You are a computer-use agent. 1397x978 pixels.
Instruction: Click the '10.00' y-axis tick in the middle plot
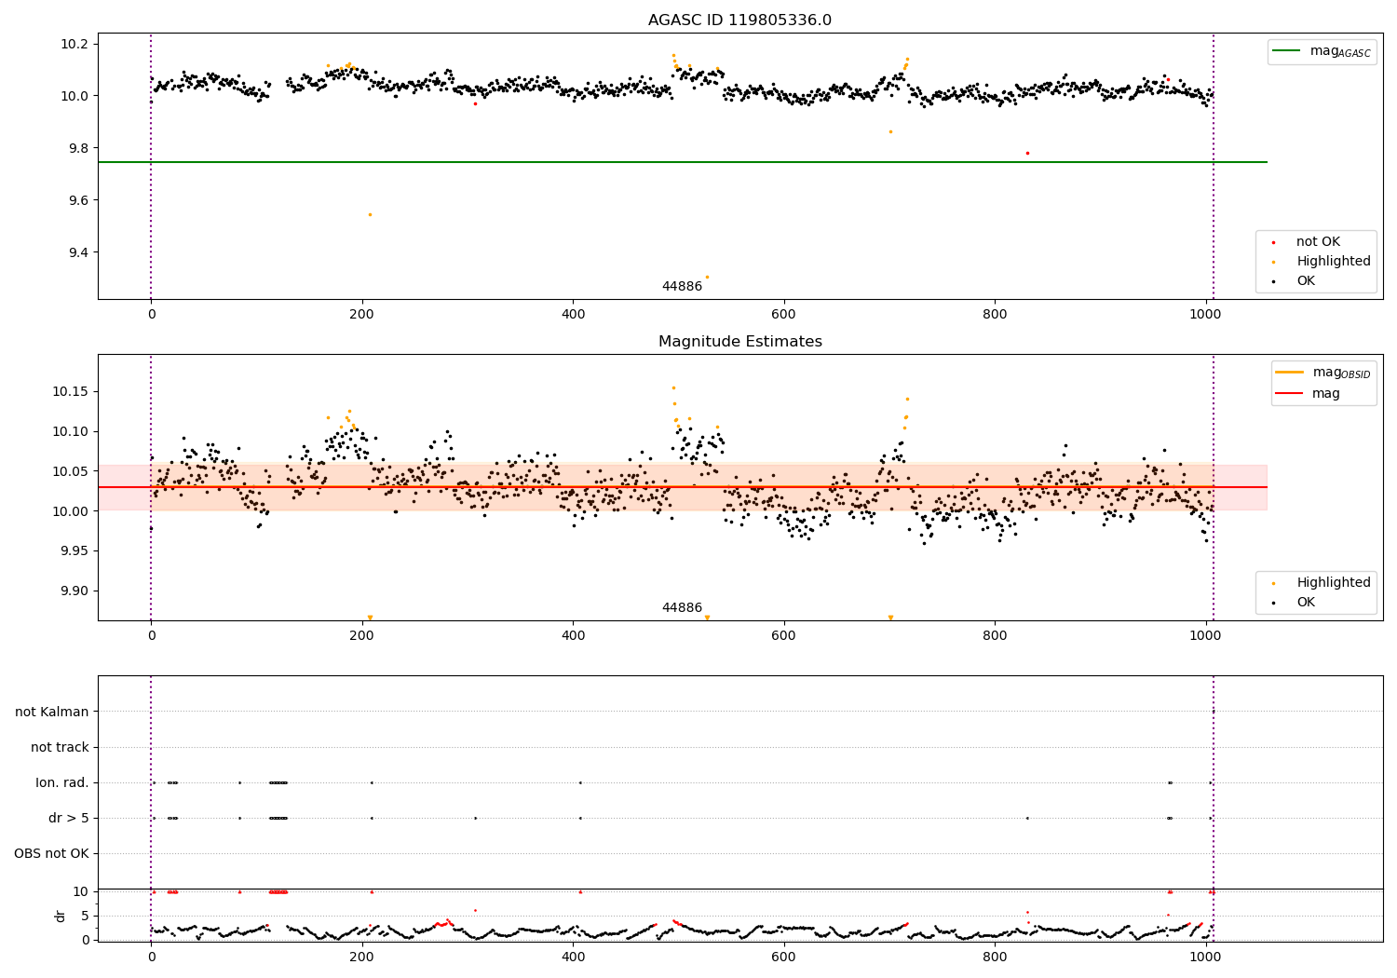click(x=71, y=511)
